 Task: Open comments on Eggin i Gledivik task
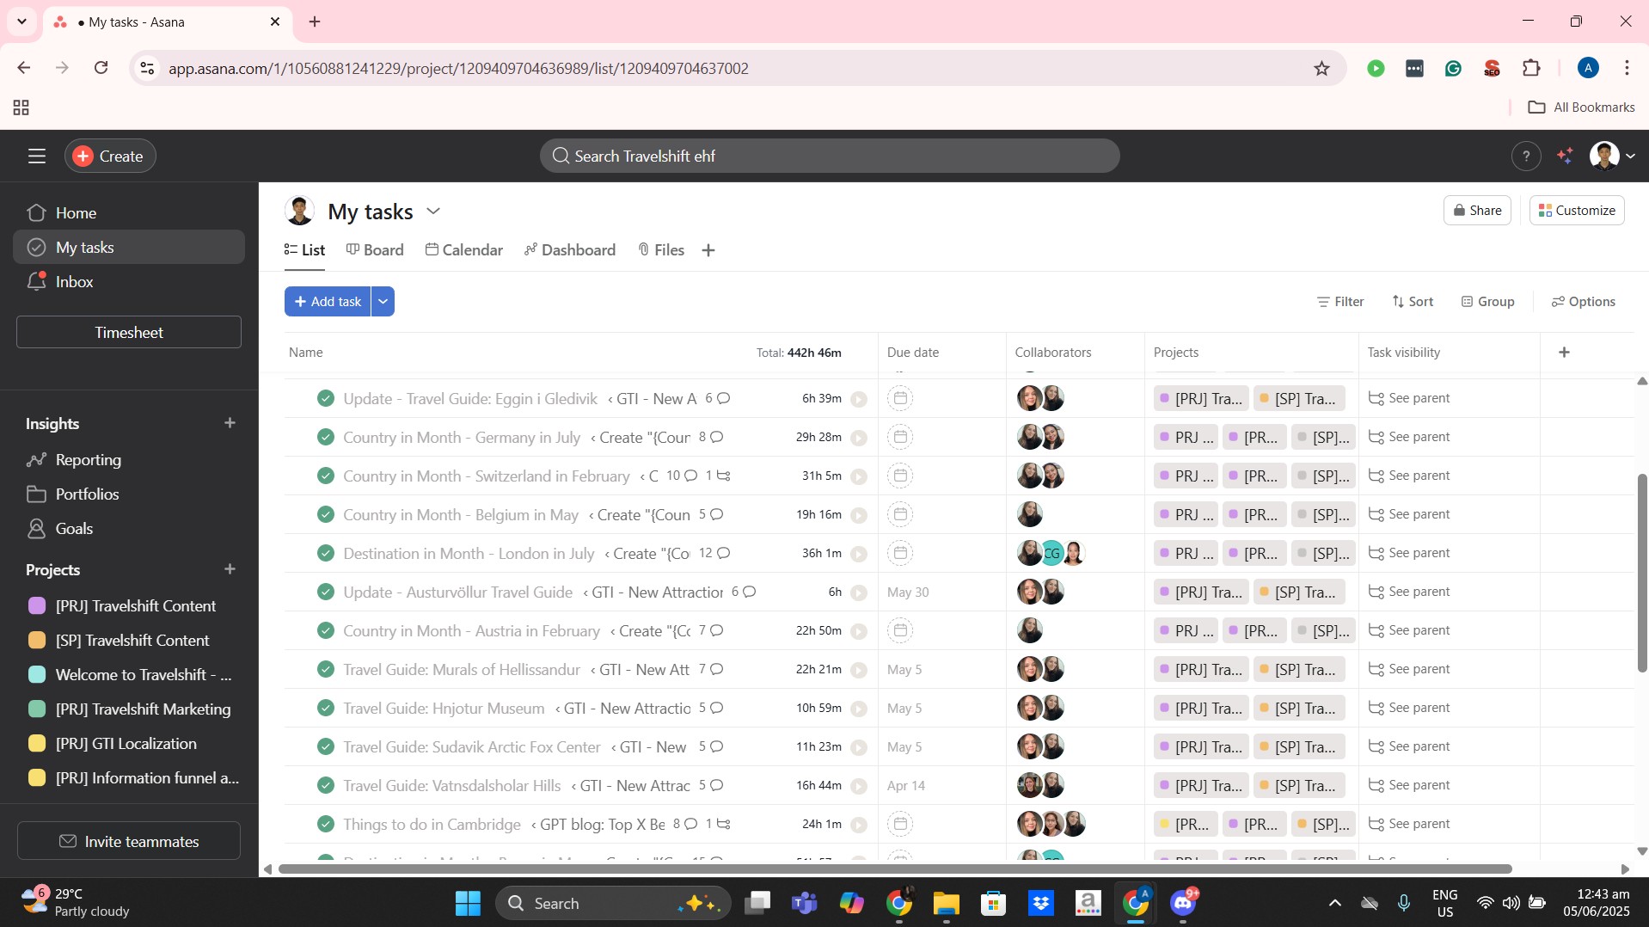click(718, 398)
